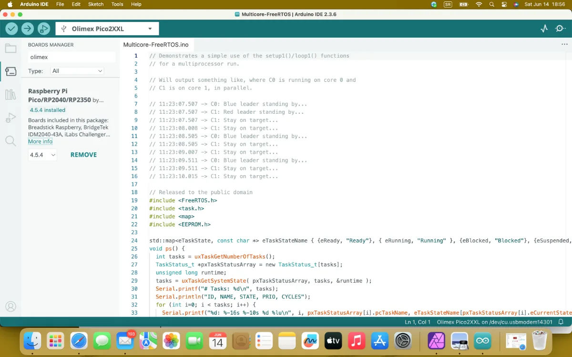Click line number 24 in the gutter
572x357 pixels.
[134, 240]
